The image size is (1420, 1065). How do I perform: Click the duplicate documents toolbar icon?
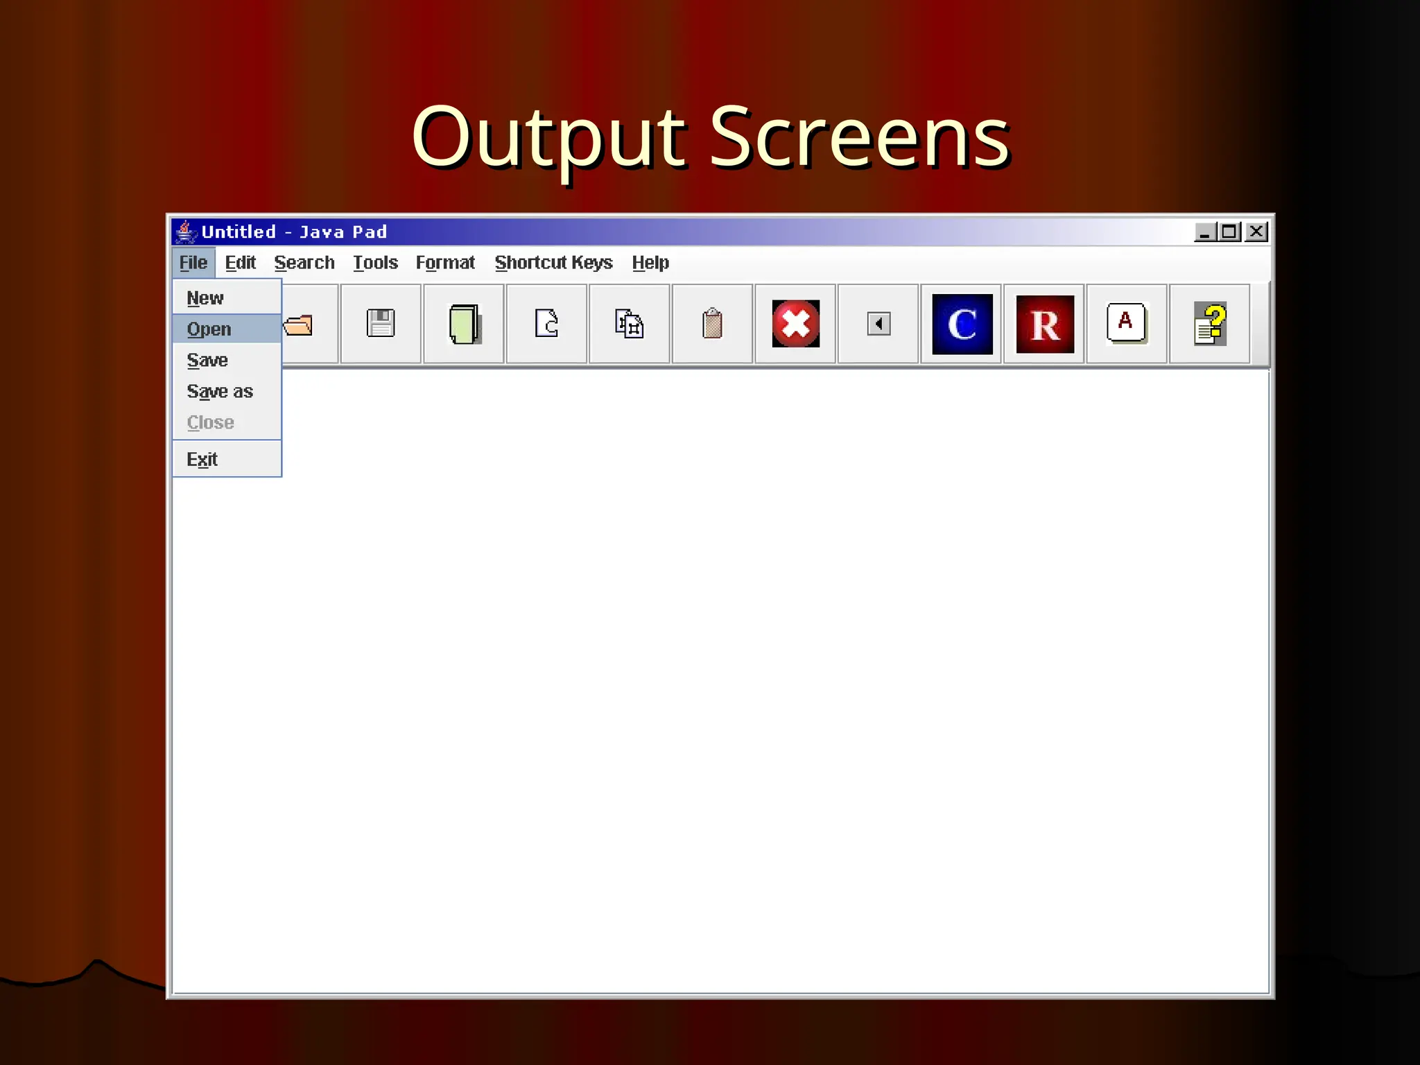coord(630,324)
